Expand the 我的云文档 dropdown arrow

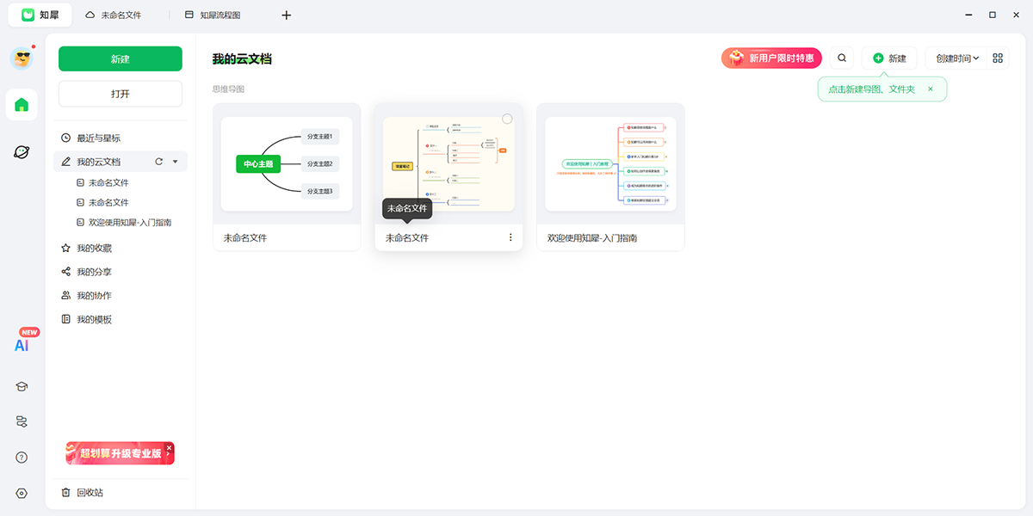[176, 162]
